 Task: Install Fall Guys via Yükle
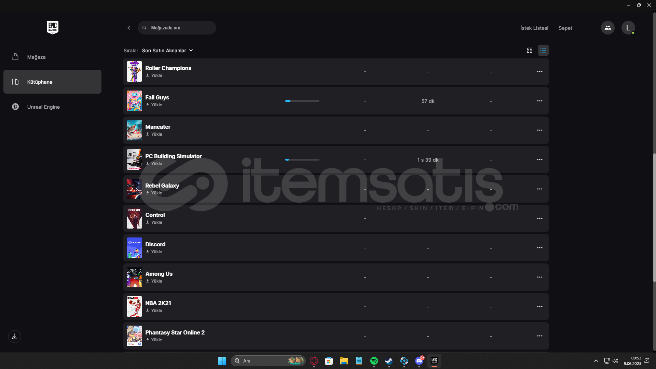point(154,105)
